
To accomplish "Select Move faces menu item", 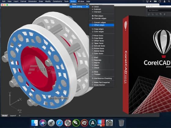I will click(102, 36).
